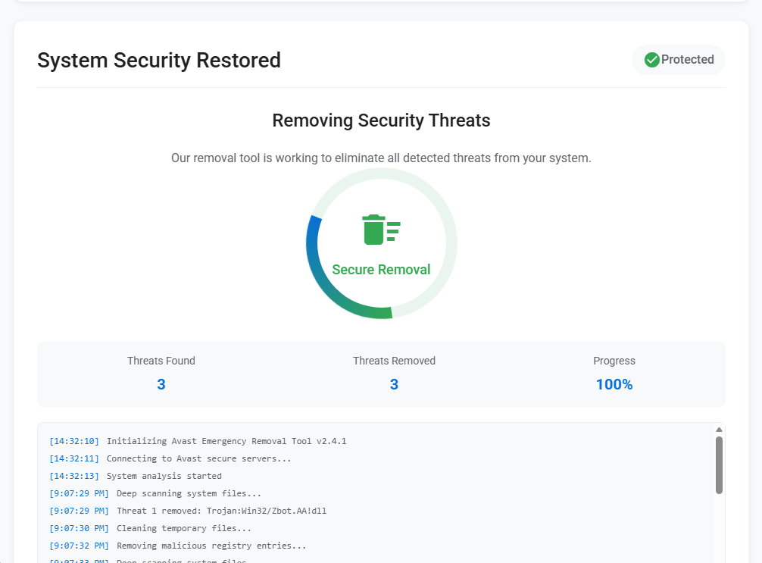Click the Removing malicious registry entries line

coord(211,546)
